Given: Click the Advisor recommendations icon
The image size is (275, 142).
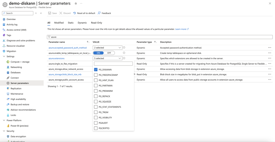Looking at the screenshot, I should click(8, 110).
